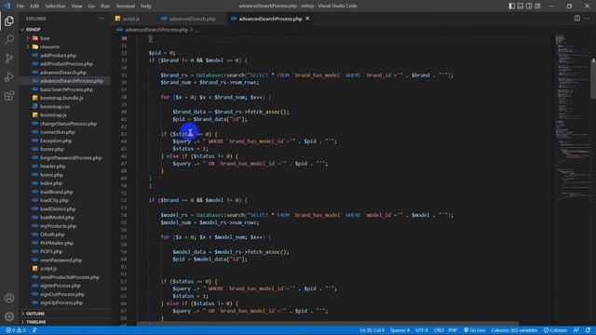Change CRLF end of line sequence
596x335 pixels.
(439, 330)
